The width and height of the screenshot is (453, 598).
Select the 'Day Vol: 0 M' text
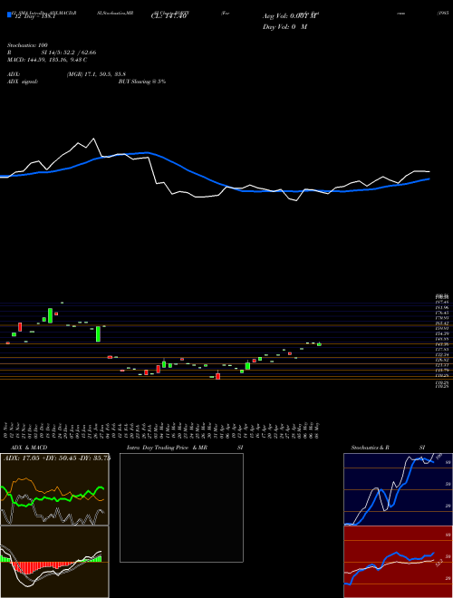point(284,27)
